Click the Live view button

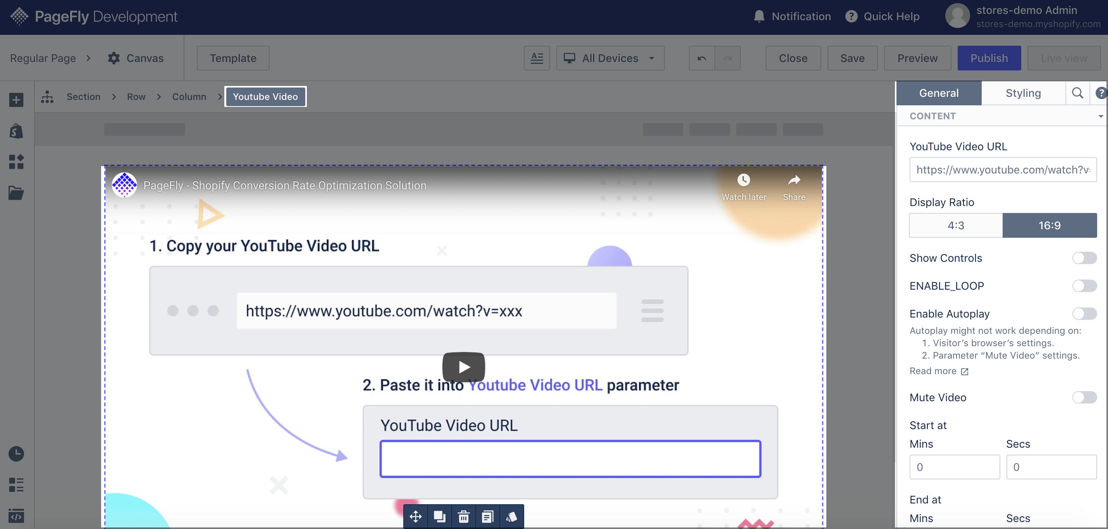1064,58
